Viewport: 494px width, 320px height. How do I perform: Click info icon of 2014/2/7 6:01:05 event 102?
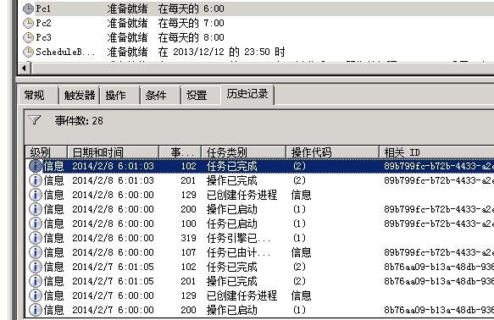[35, 267]
